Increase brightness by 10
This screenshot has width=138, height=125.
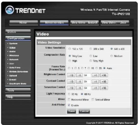coord(104,75)
